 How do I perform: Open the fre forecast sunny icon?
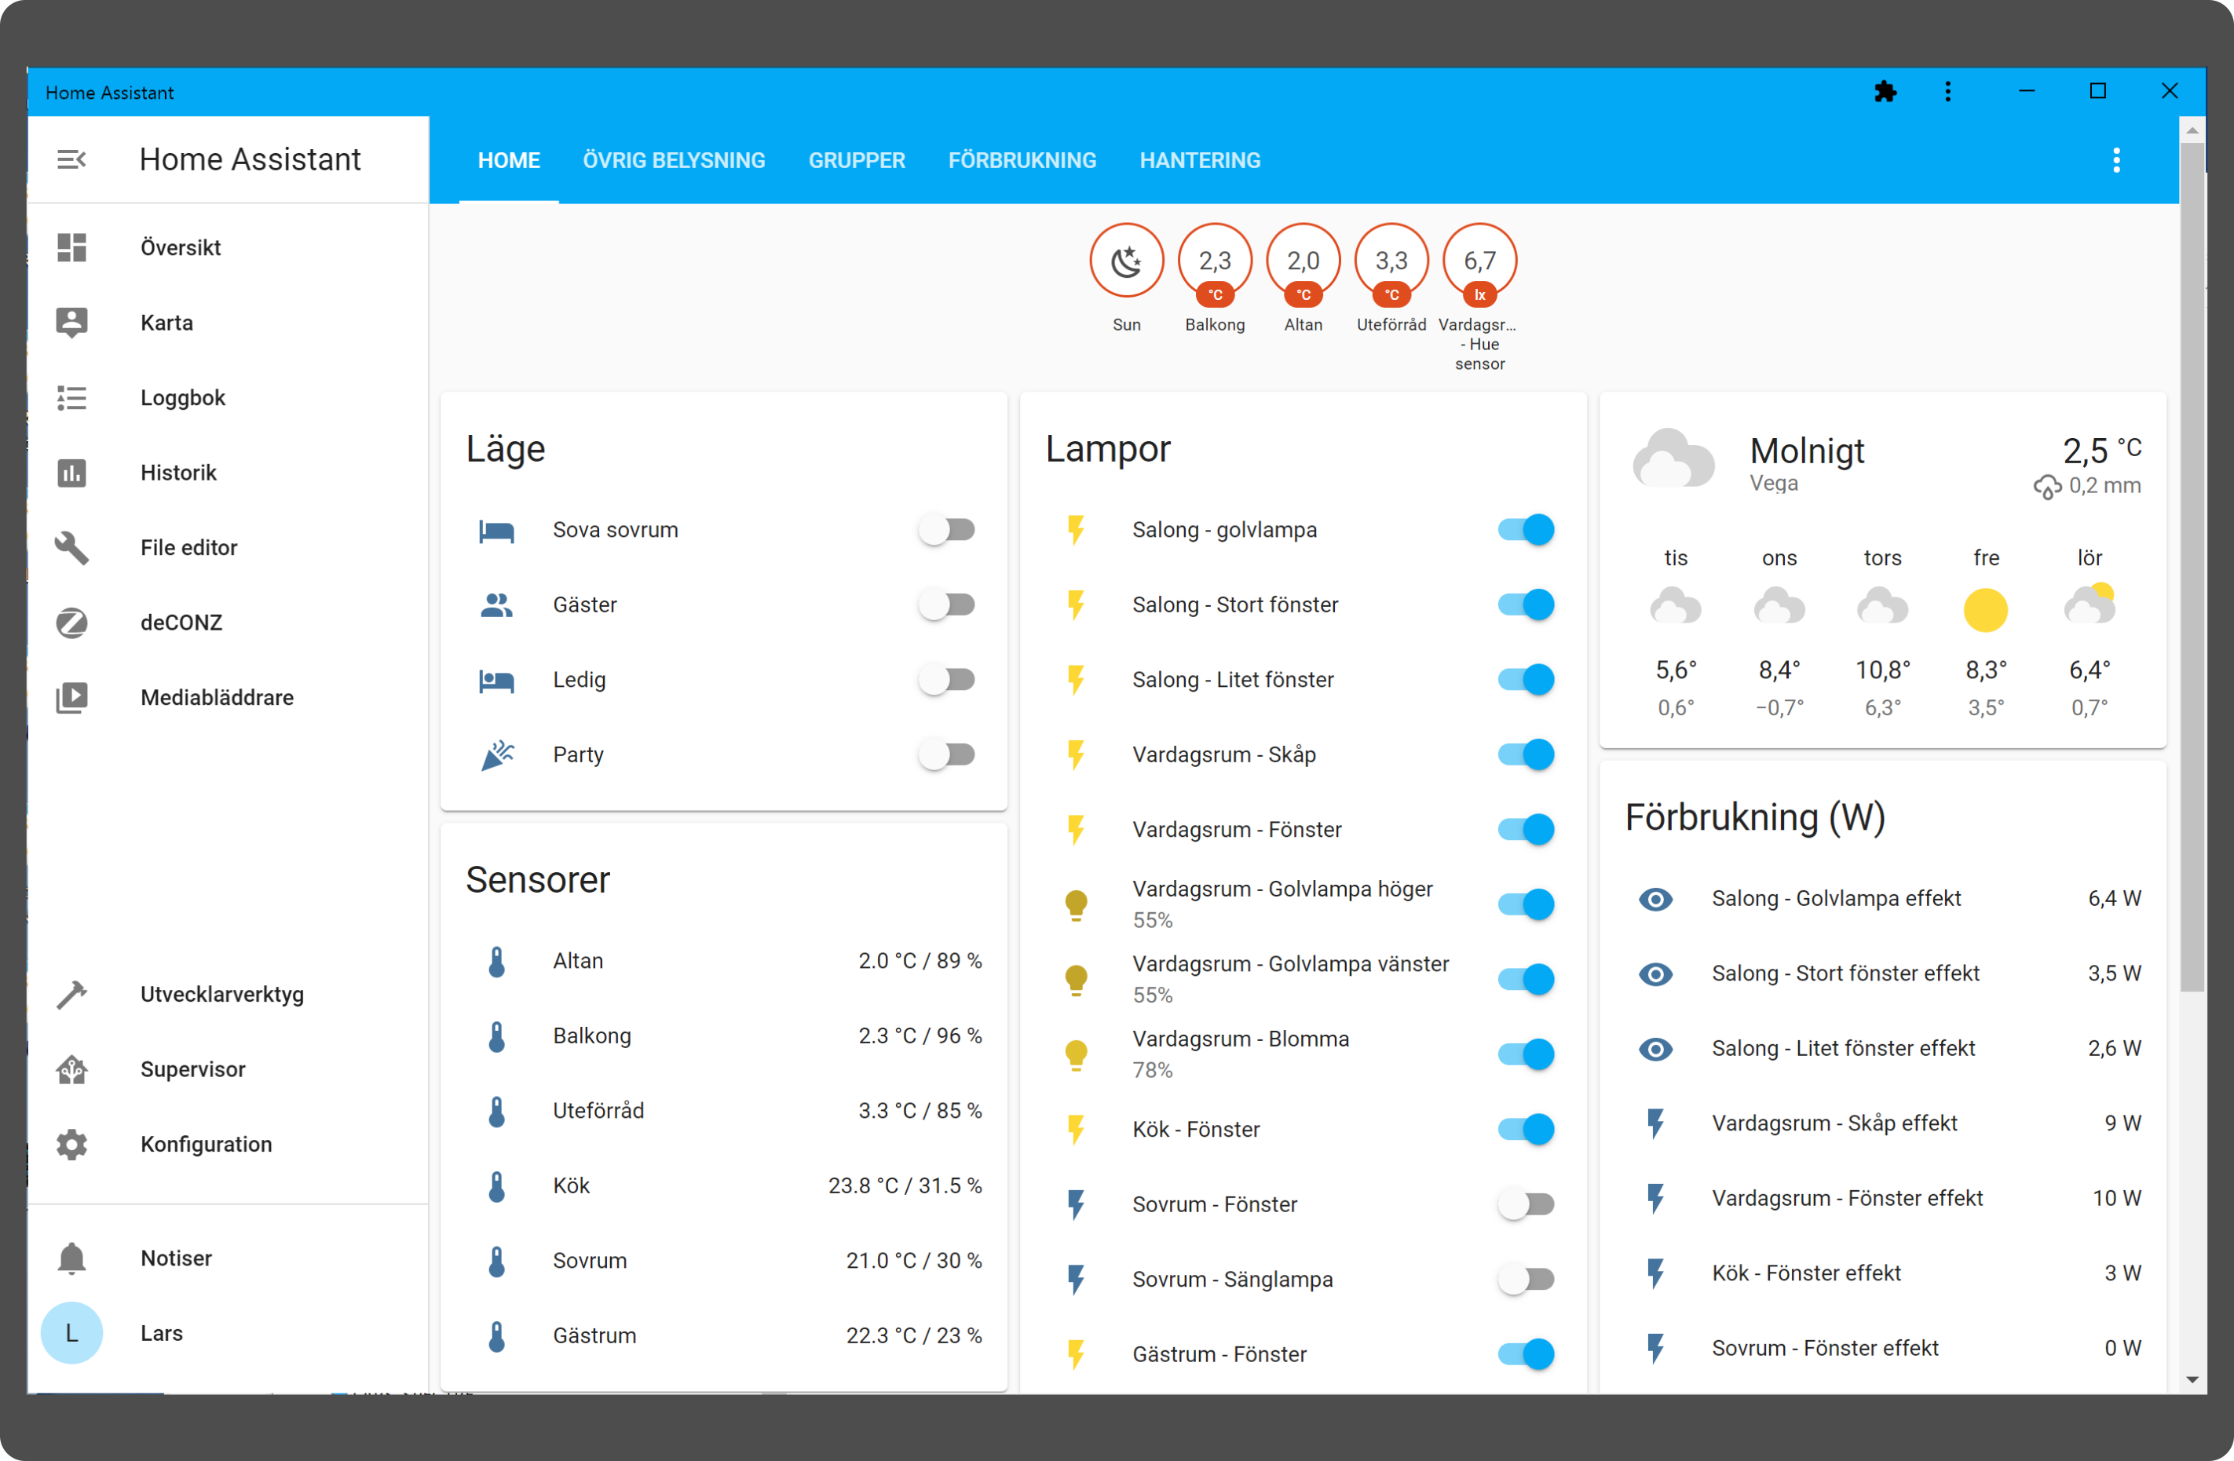1985,611
